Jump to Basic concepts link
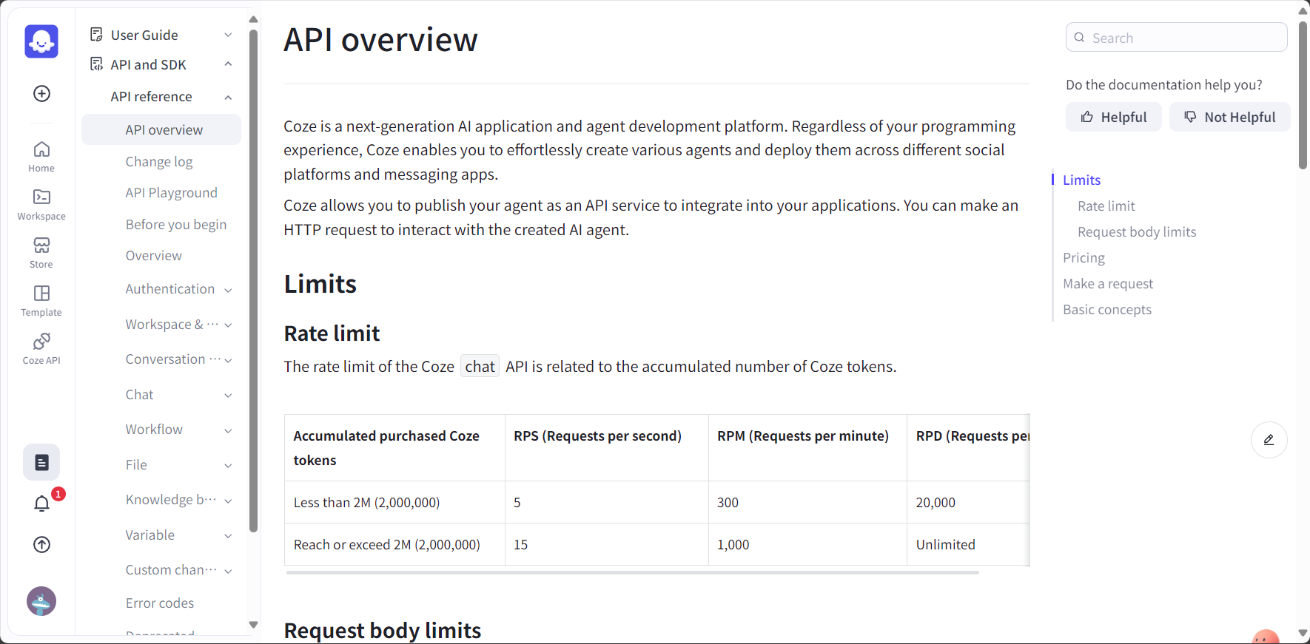The image size is (1310, 644). [x=1107, y=309]
